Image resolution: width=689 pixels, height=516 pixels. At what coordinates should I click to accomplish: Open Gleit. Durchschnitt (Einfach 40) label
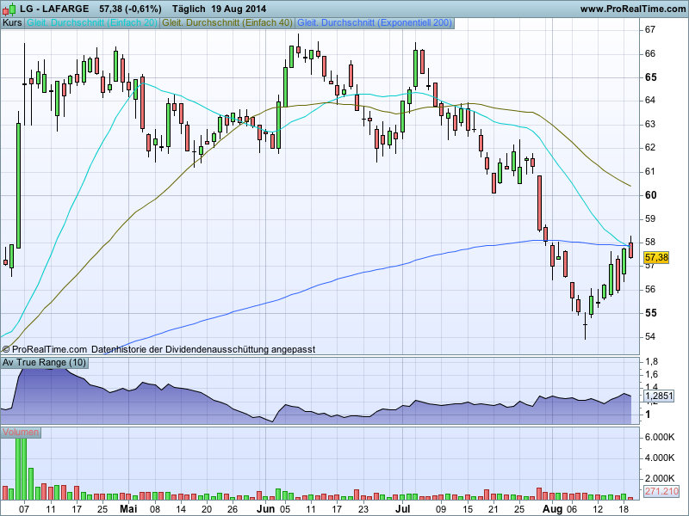pyautogui.click(x=227, y=22)
